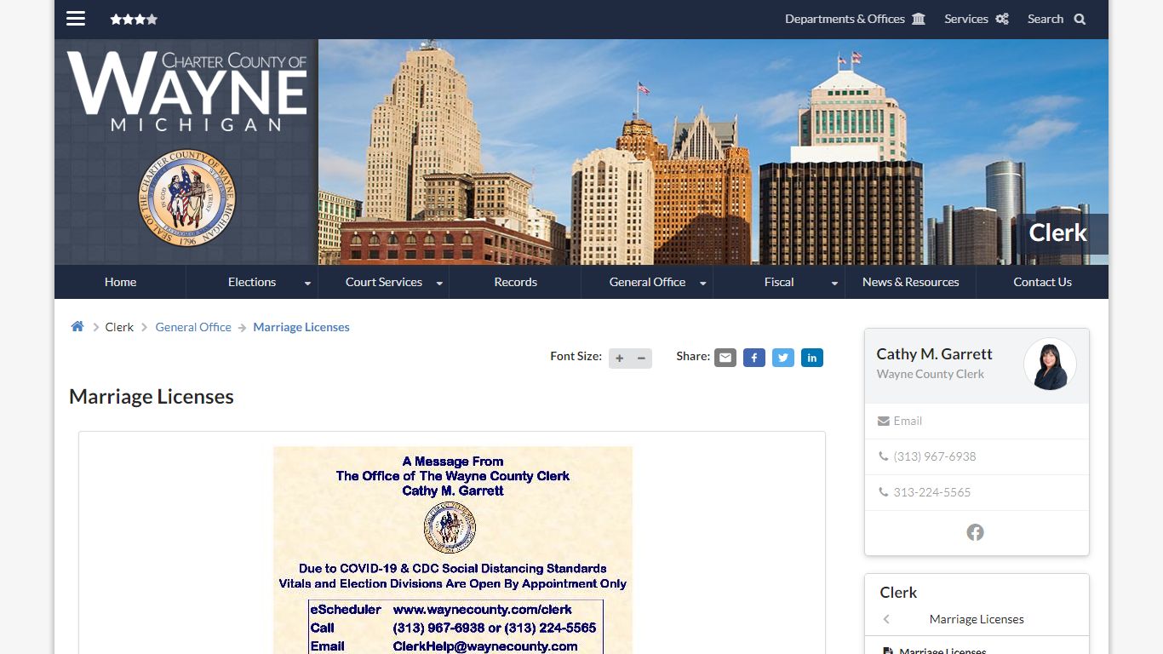Click the Detroit skyline banner image

(x=713, y=152)
